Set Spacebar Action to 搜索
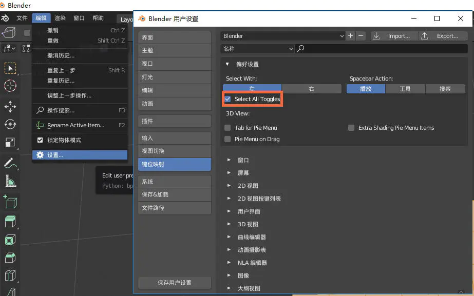 click(x=445, y=89)
